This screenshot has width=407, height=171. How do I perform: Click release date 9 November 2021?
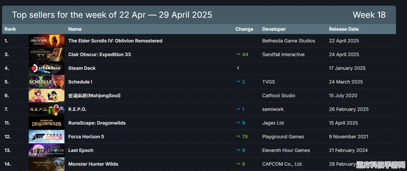click(x=349, y=137)
